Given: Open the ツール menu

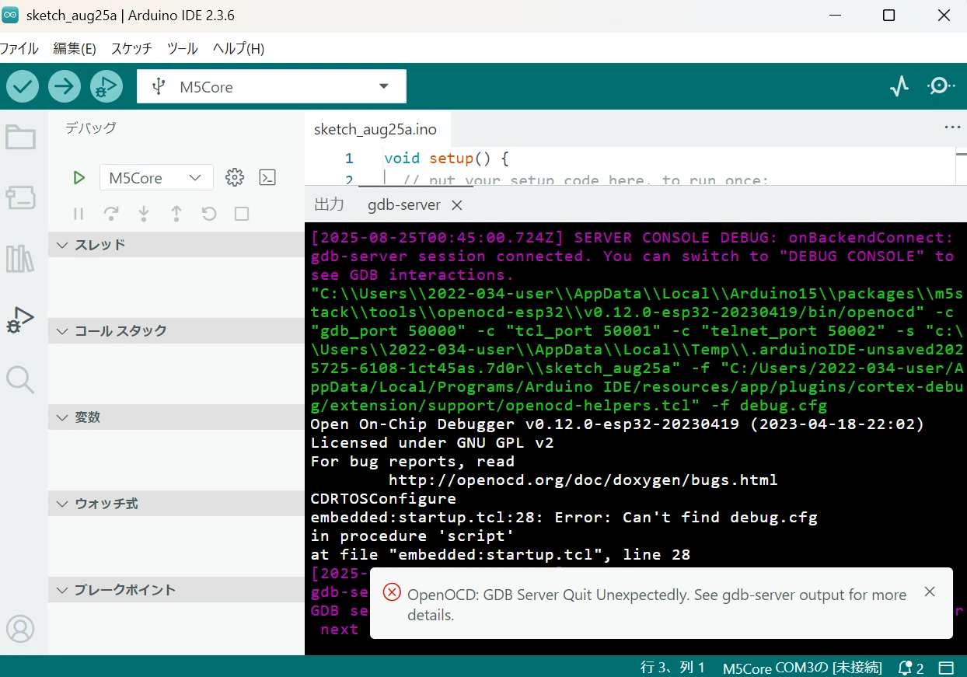Looking at the screenshot, I should click(183, 48).
